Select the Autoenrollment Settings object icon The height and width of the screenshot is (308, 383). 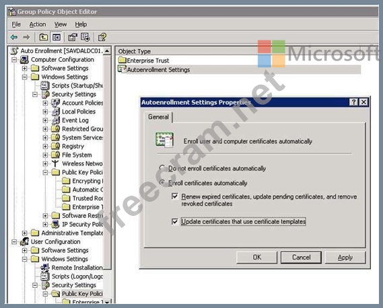pos(122,69)
